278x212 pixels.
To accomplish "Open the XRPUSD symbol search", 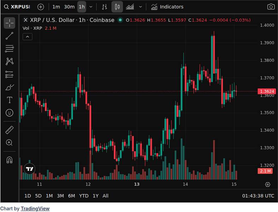I will click(17, 7).
